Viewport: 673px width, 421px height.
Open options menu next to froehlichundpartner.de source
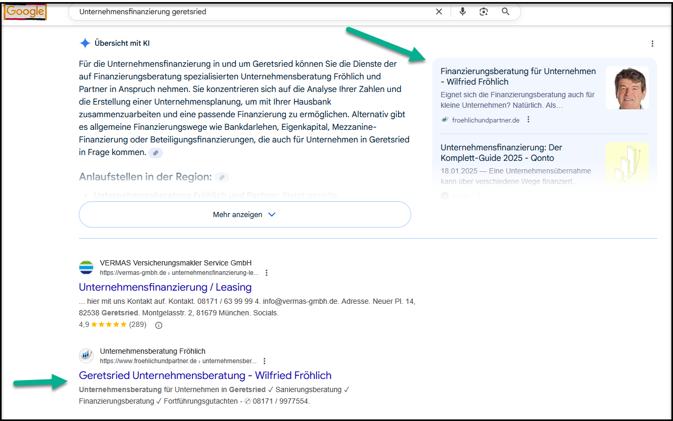point(528,120)
